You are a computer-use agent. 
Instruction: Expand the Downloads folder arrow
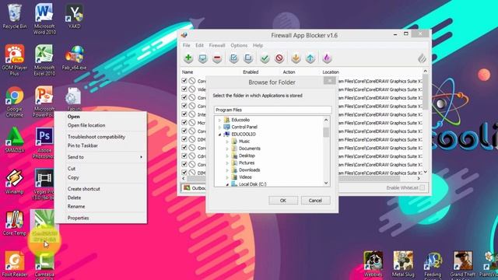(227, 170)
